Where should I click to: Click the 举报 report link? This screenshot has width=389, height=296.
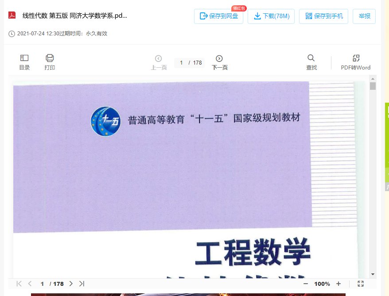[x=364, y=16]
